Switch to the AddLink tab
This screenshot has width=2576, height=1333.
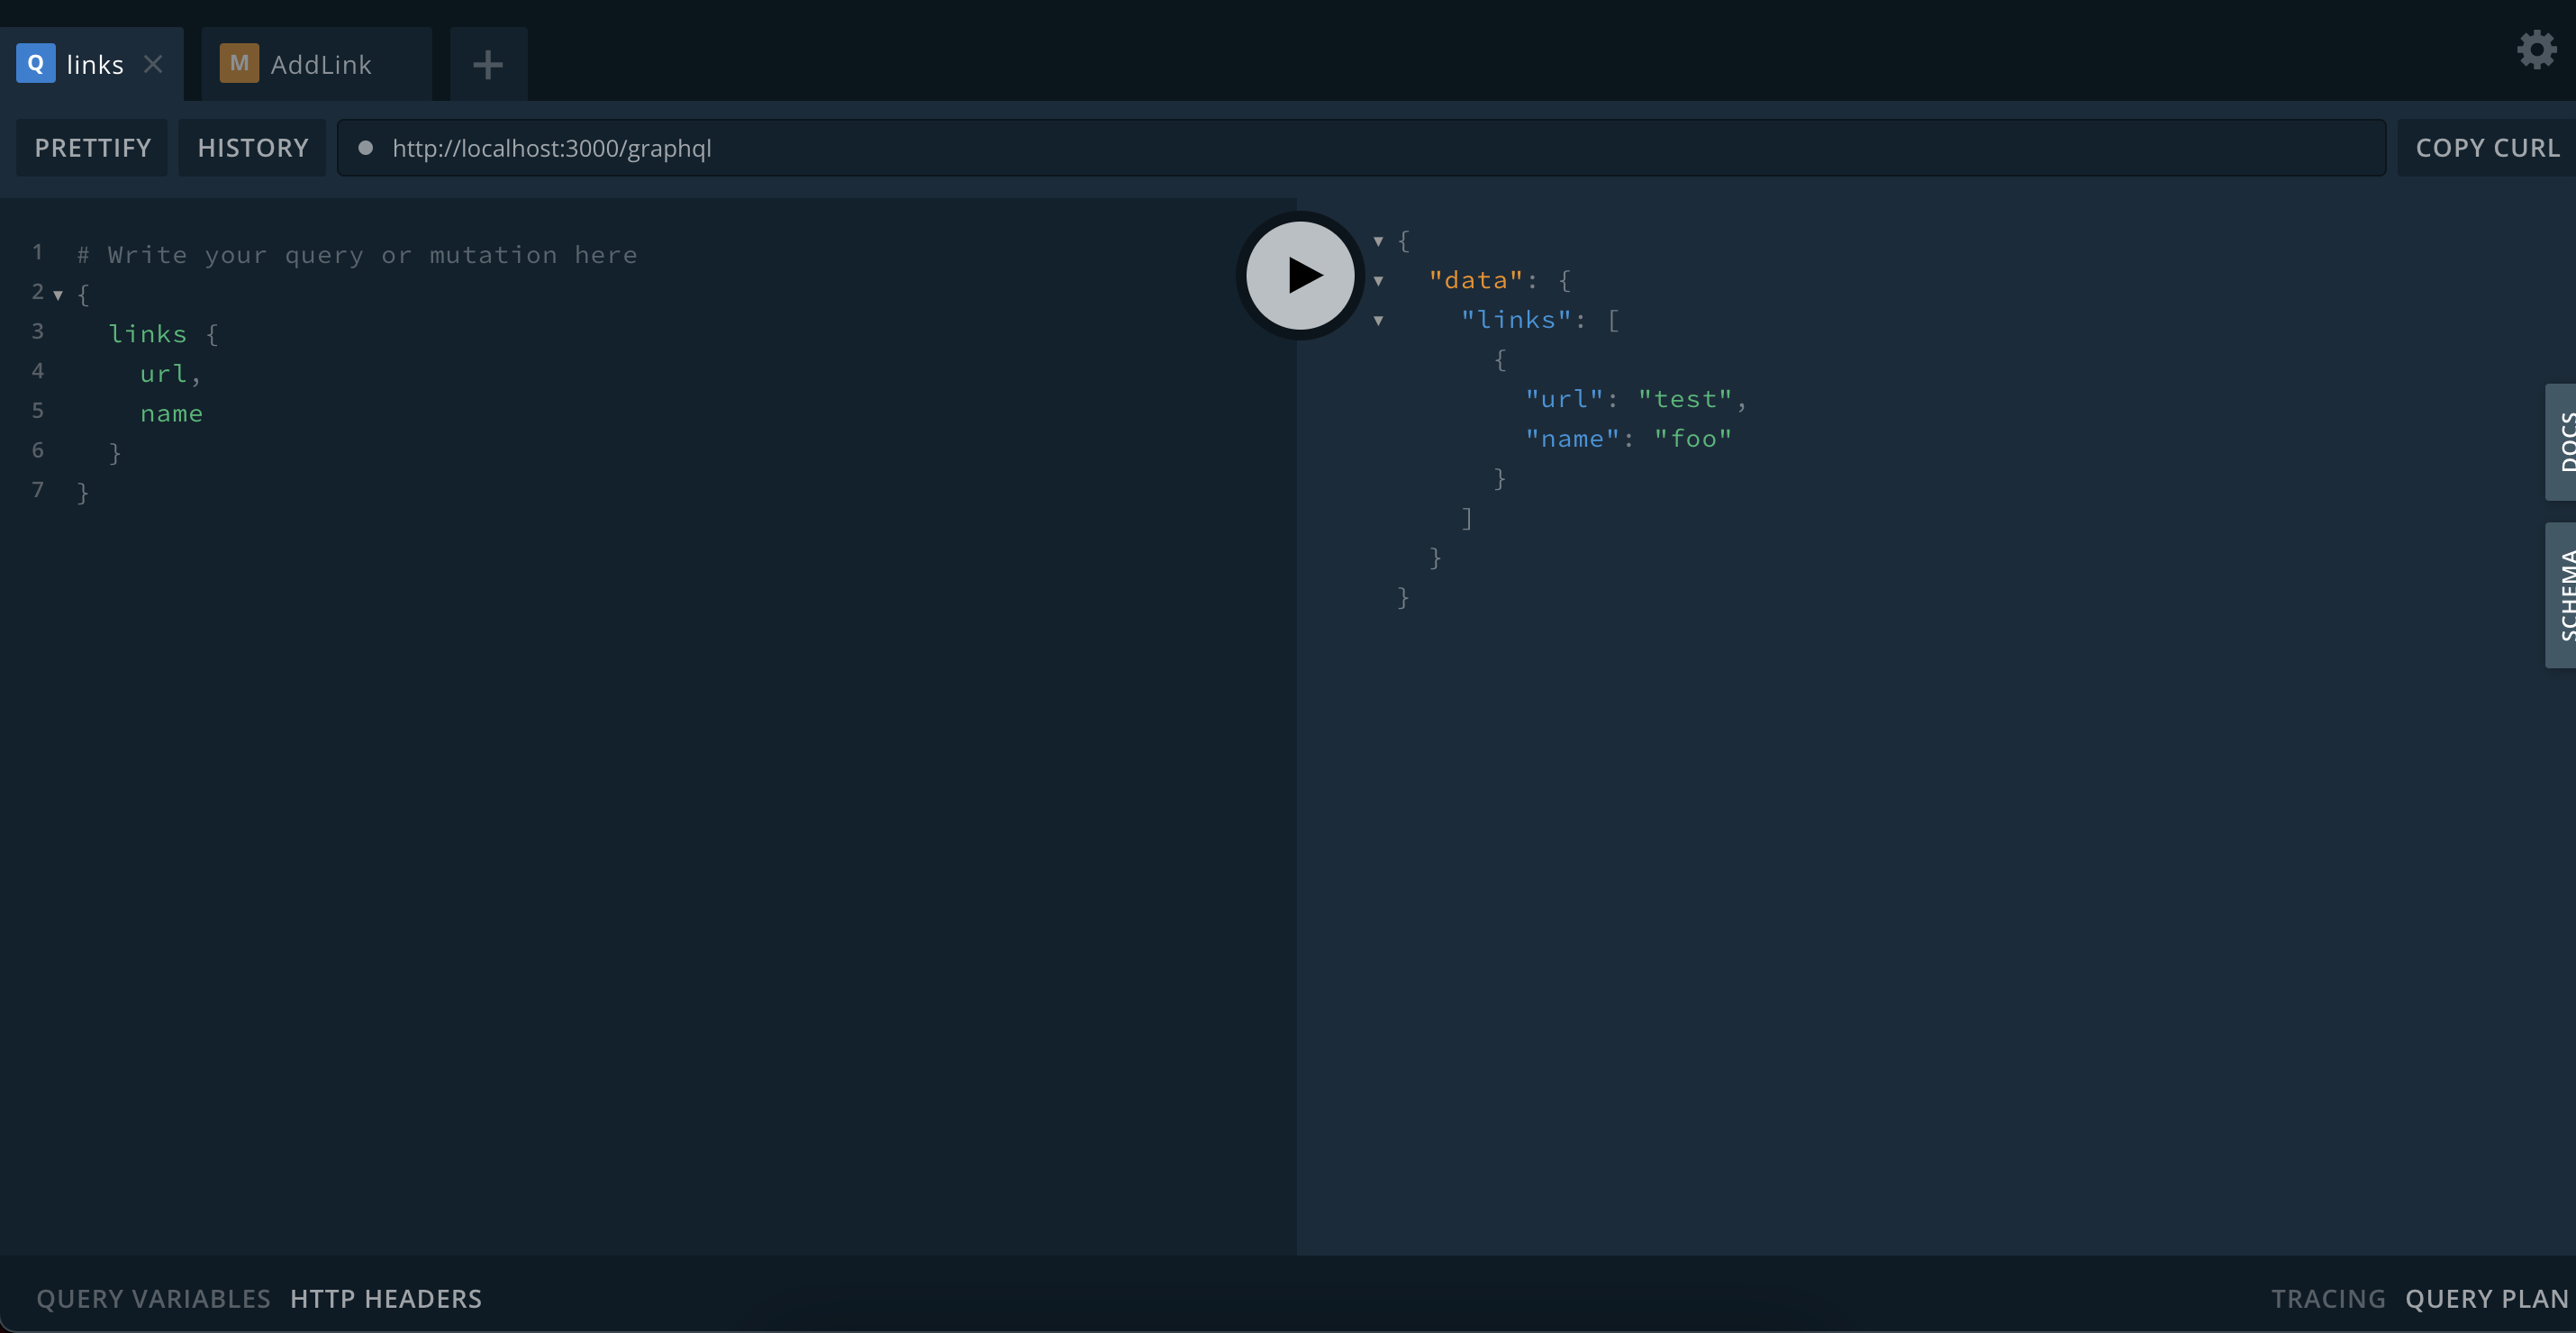320,63
